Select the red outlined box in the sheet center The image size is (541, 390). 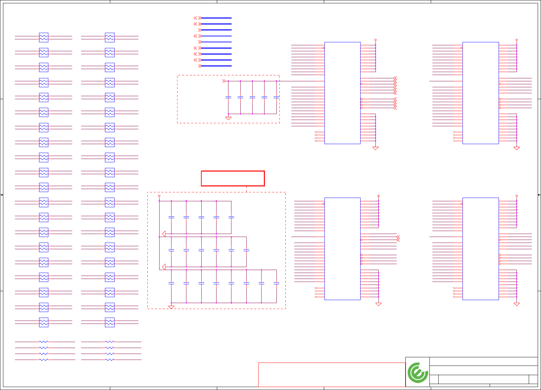pos(233,178)
